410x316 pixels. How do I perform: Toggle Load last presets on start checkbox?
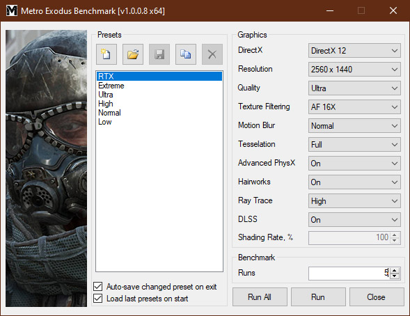(x=97, y=298)
